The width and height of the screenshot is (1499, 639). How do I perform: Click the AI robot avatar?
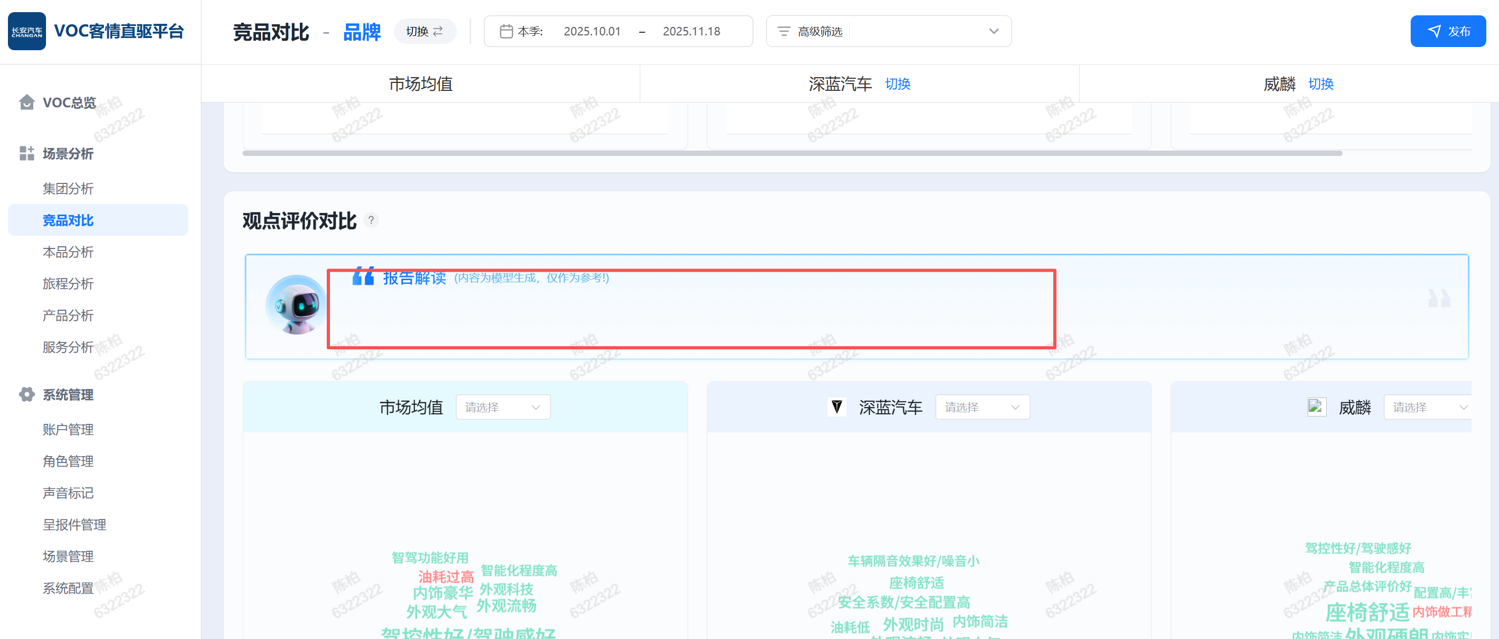(x=297, y=304)
